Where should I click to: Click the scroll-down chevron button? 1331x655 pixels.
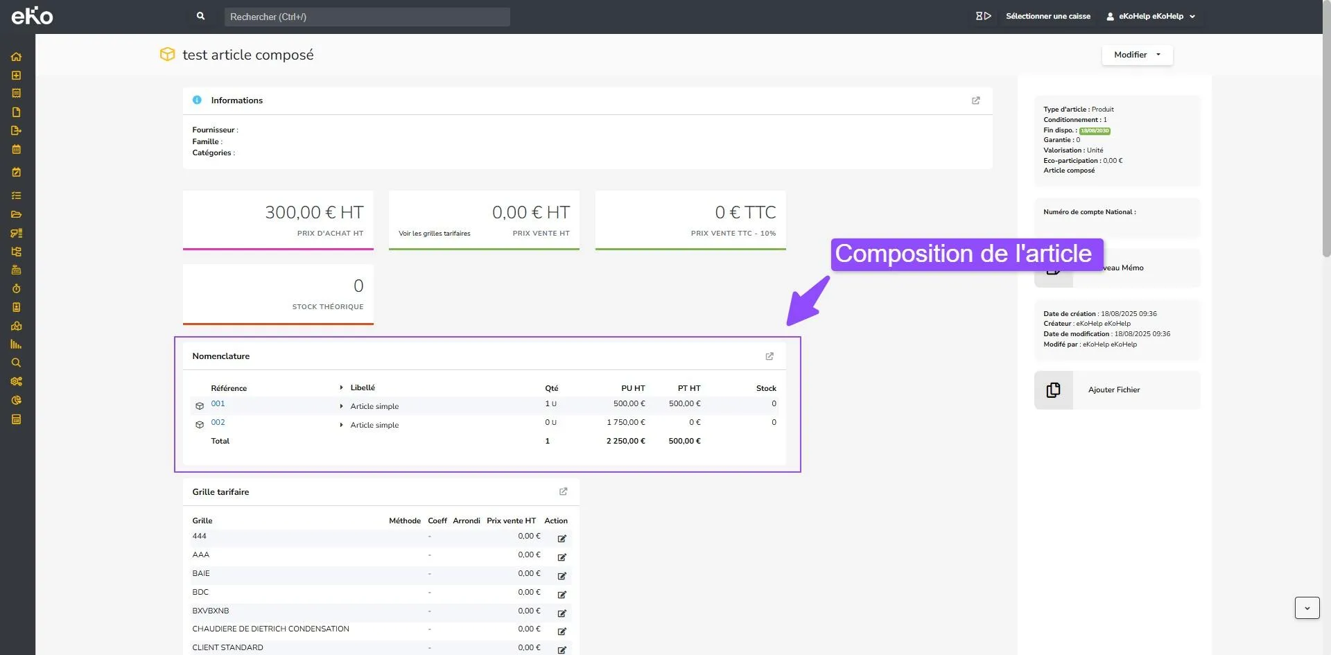(x=1307, y=608)
